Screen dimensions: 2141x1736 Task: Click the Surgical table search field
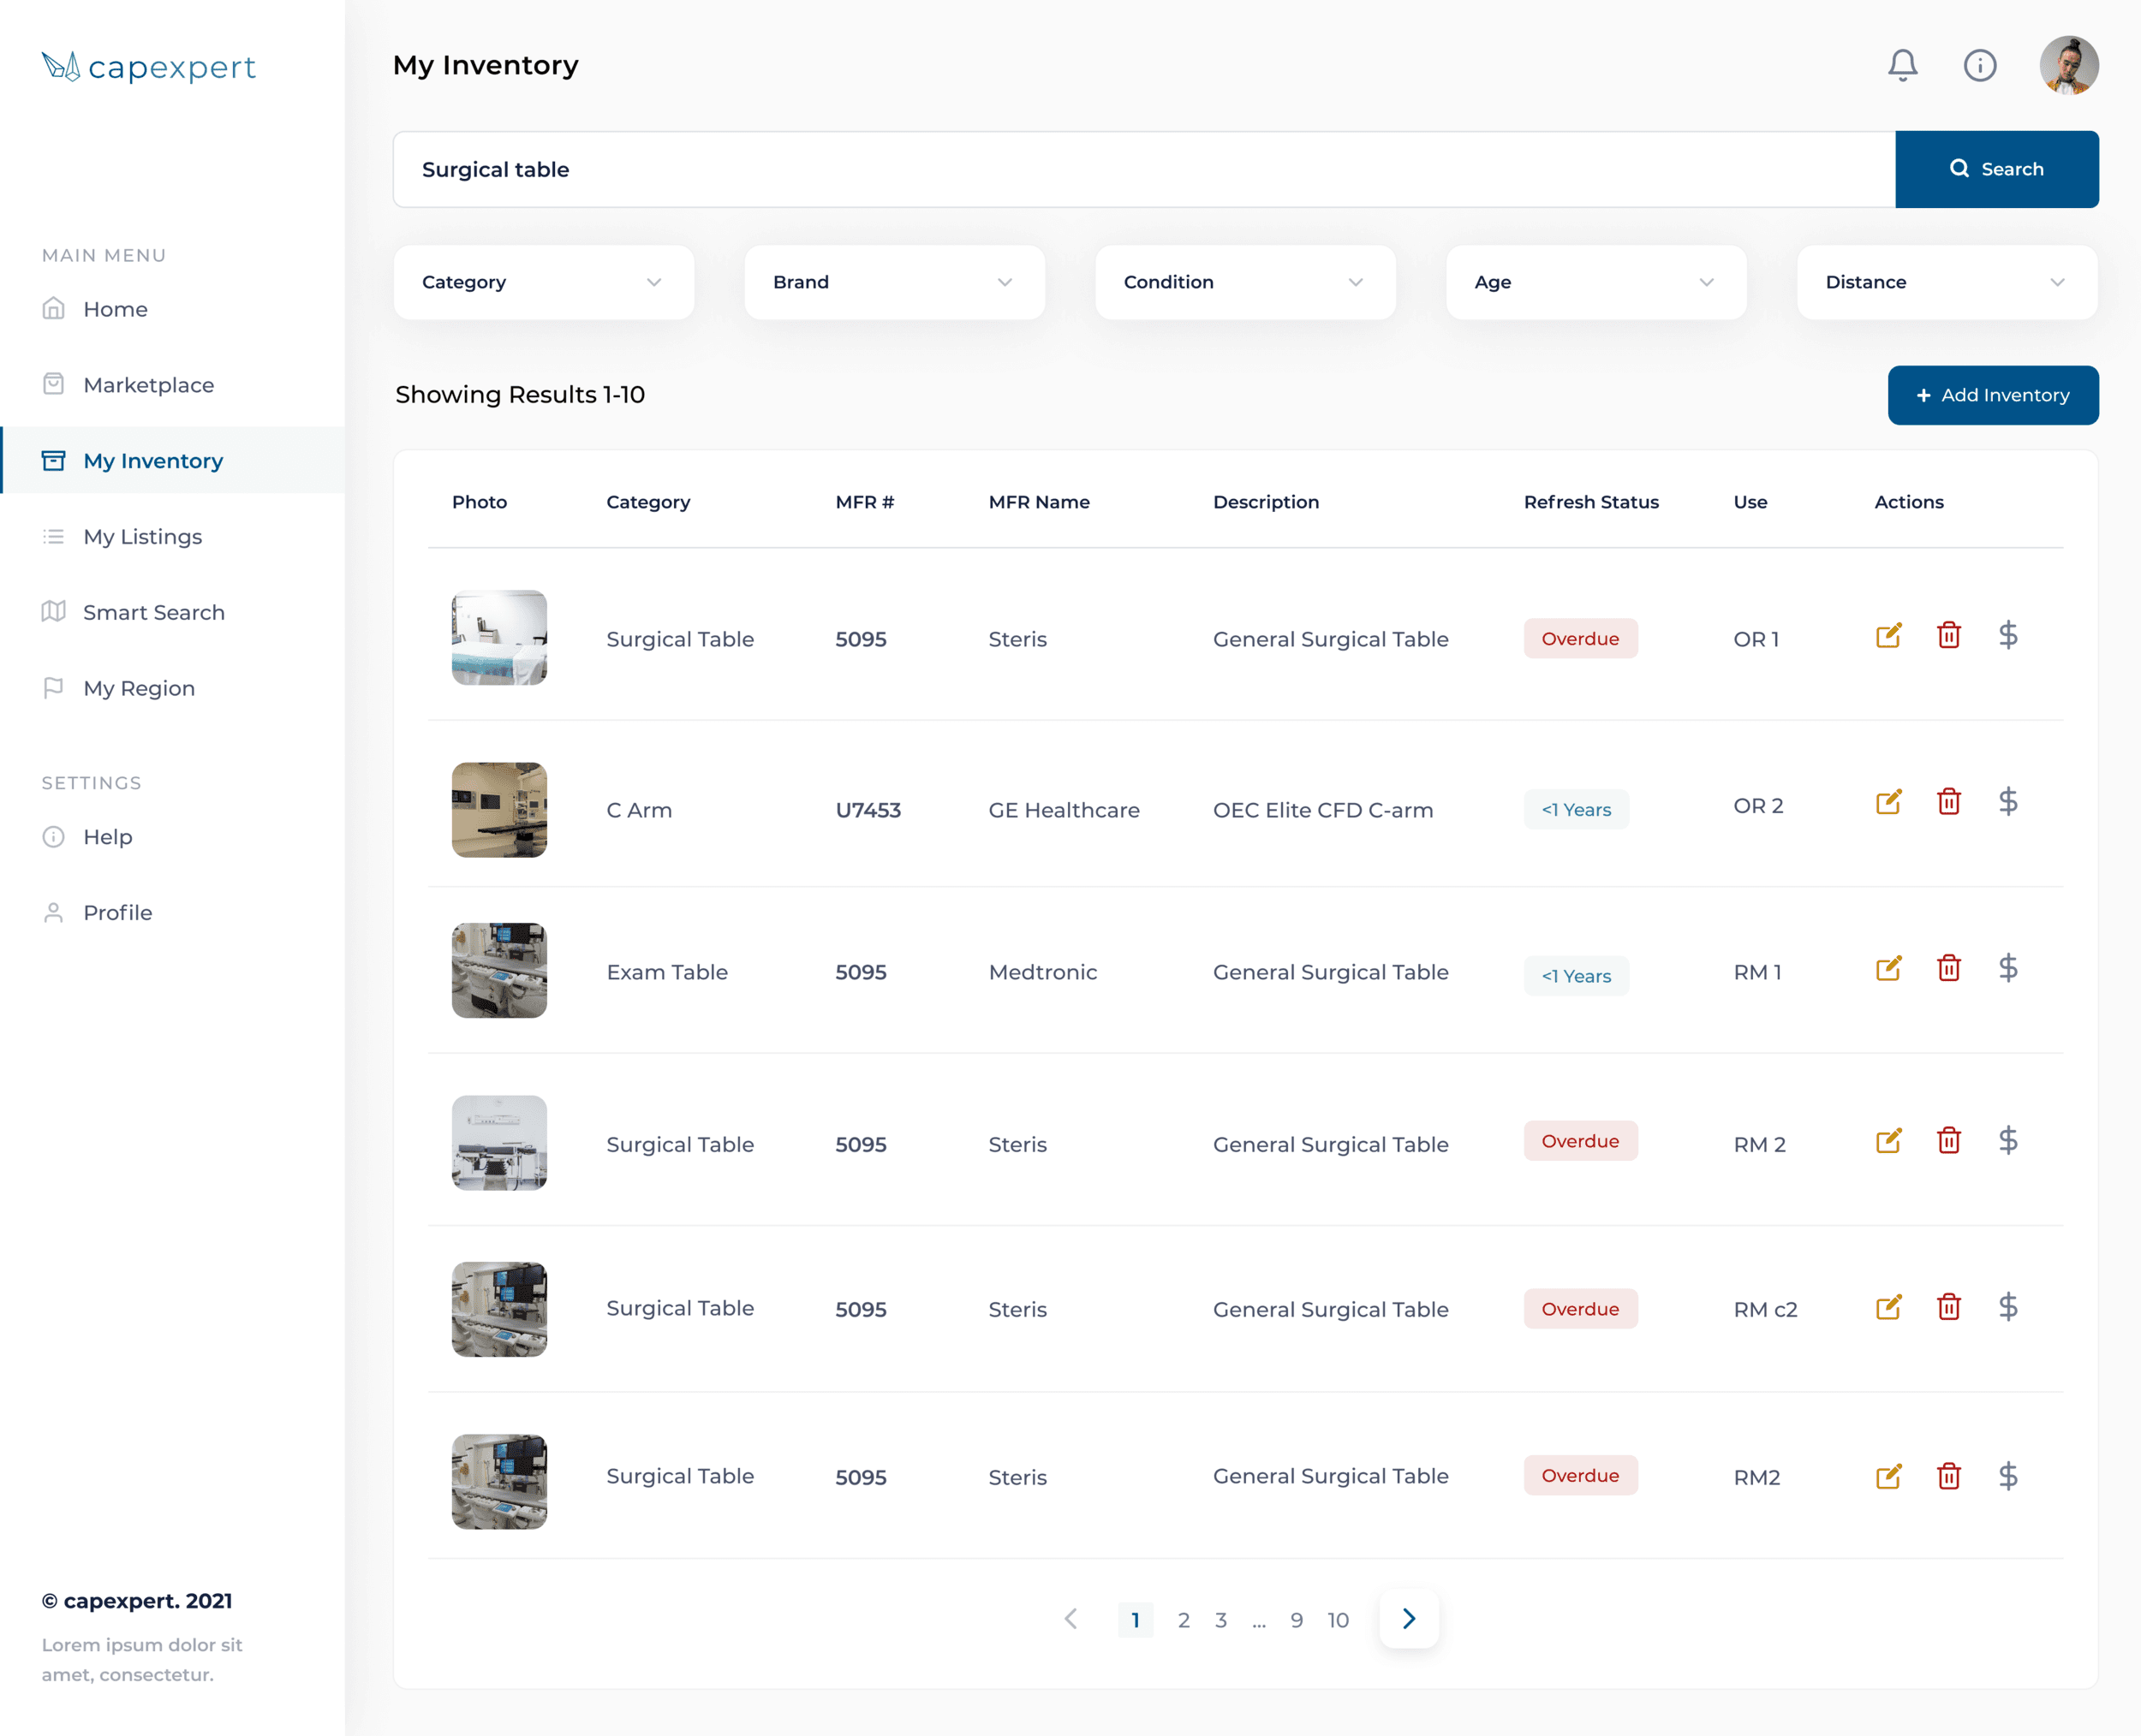click(1142, 170)
